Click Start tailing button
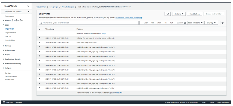This screenshot has width=233, height=106. [194, 14]
